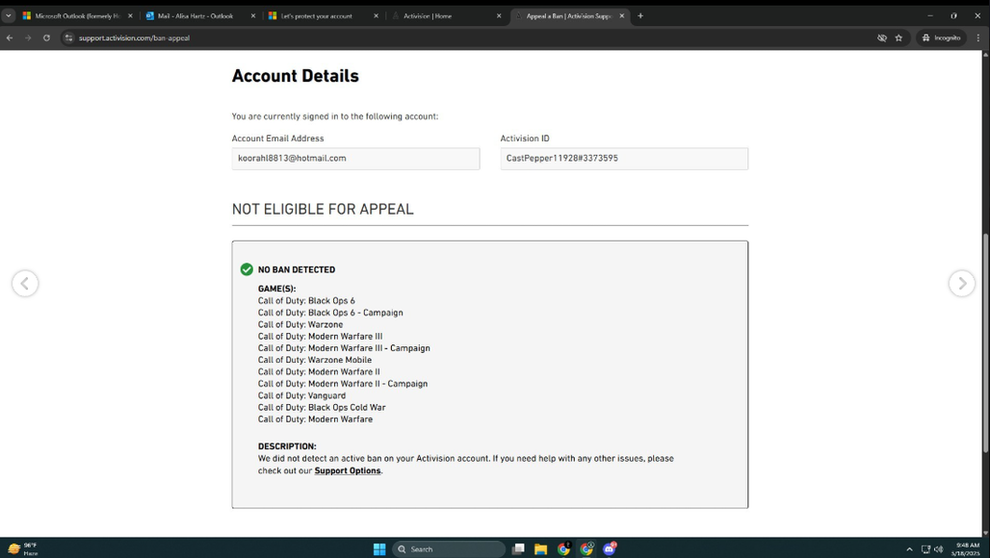Click the DESCRIPTION: label
The image size is (990, 558).
point(287,446)
